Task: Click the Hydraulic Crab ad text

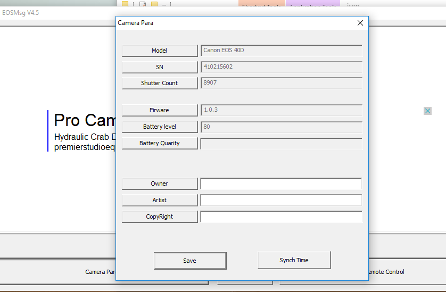Action: (x=85, y=137)
